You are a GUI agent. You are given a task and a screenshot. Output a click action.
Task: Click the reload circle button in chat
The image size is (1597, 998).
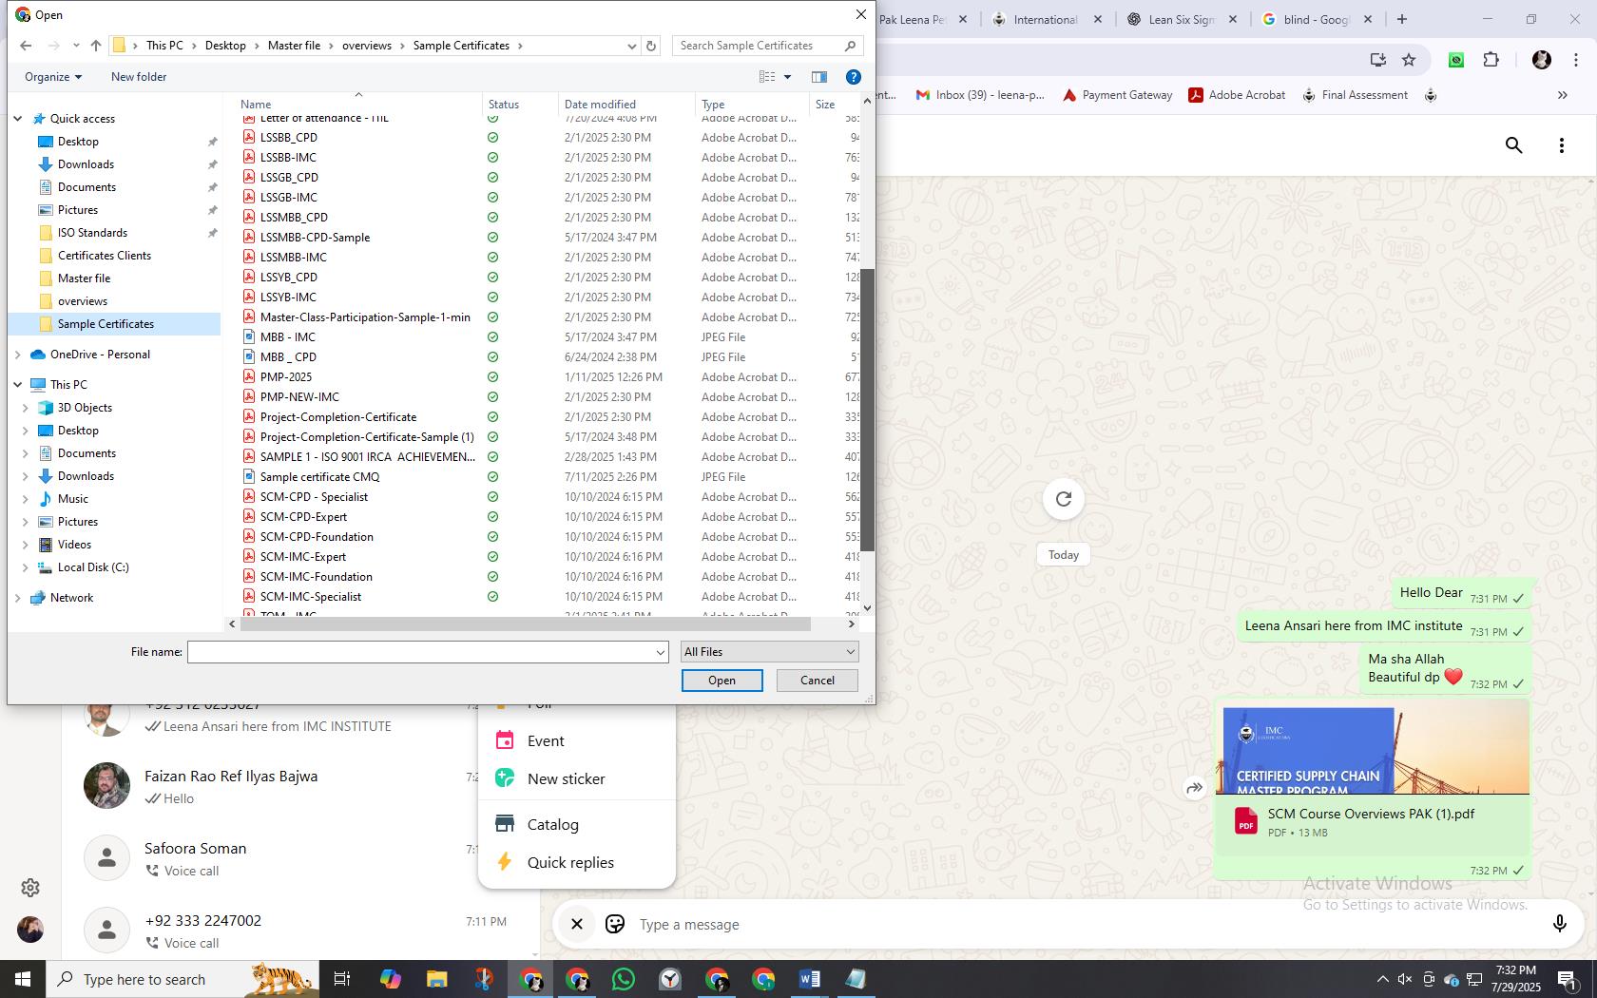click(x=1064, y=499)
